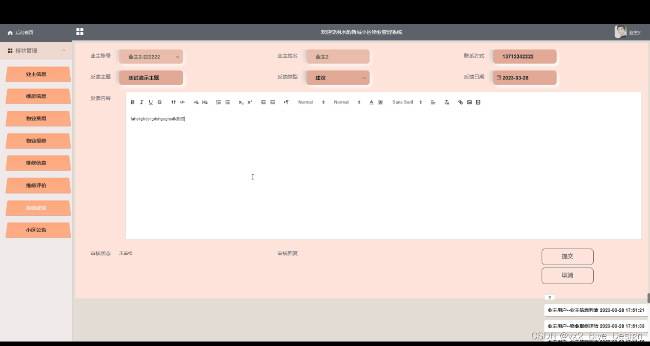Open the user avatar for 业主2
Viewport: 650px width, 346px height.
(x=620, y=32)
